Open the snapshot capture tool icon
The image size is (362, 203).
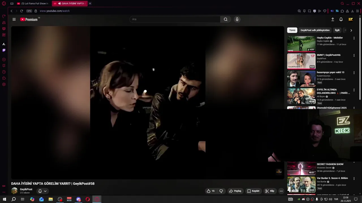[309, 11]
